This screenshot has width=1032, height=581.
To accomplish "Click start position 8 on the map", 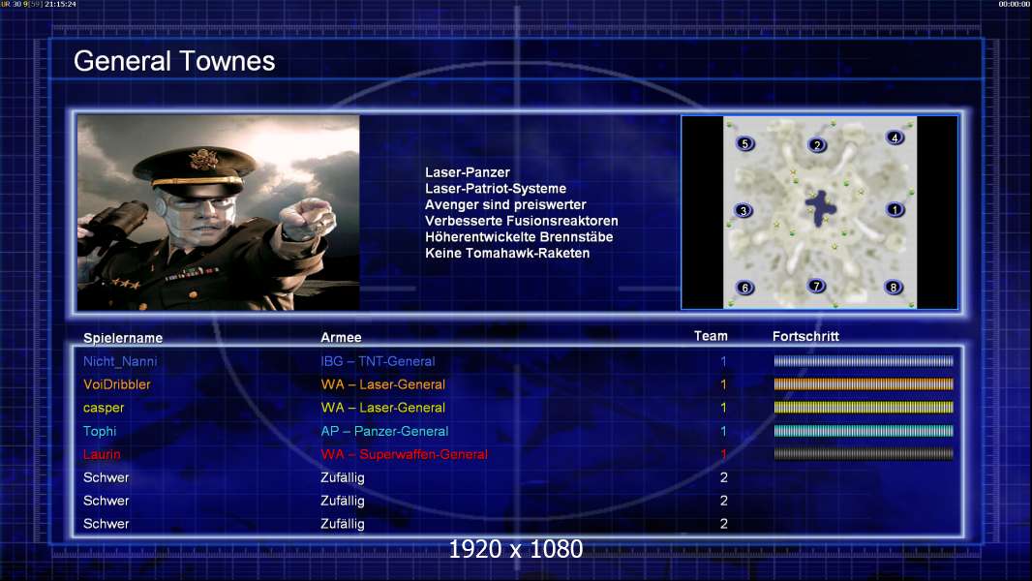I will pos(894,287).
